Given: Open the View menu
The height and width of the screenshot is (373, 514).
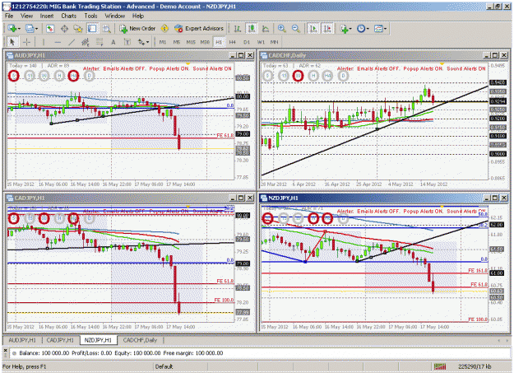Looking at the screenshot, I should 26,16.
